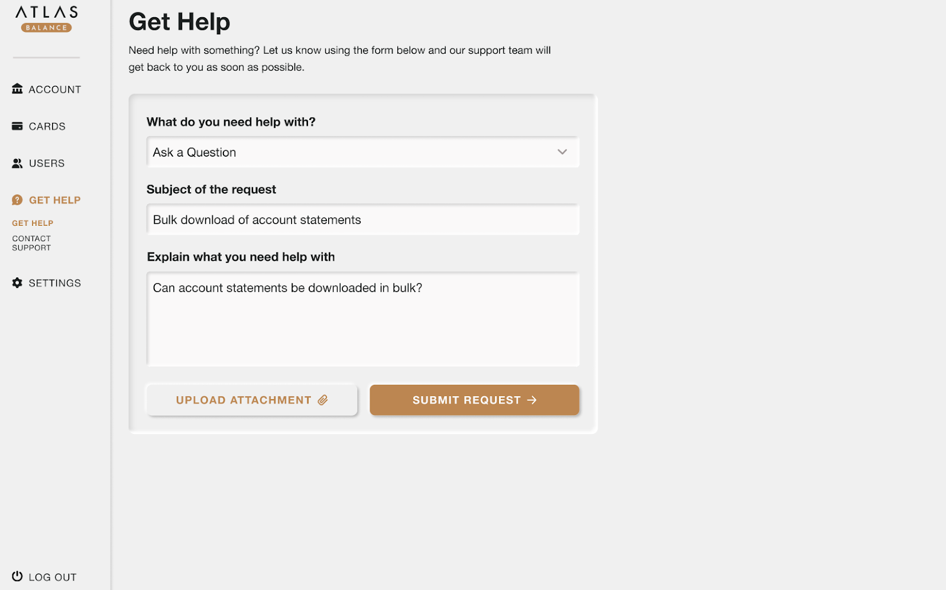
Task: Click the gold Balance badge under Atlas
Action: click(47, 27)
